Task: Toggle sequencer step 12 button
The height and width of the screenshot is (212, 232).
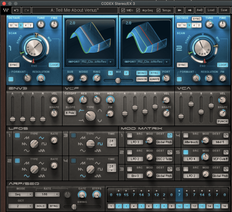Action: 194,206
